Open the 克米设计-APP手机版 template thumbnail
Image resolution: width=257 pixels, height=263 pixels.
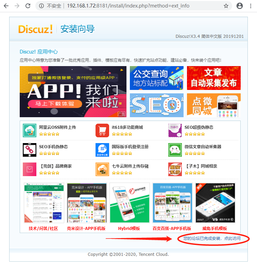tap(87, 203)
